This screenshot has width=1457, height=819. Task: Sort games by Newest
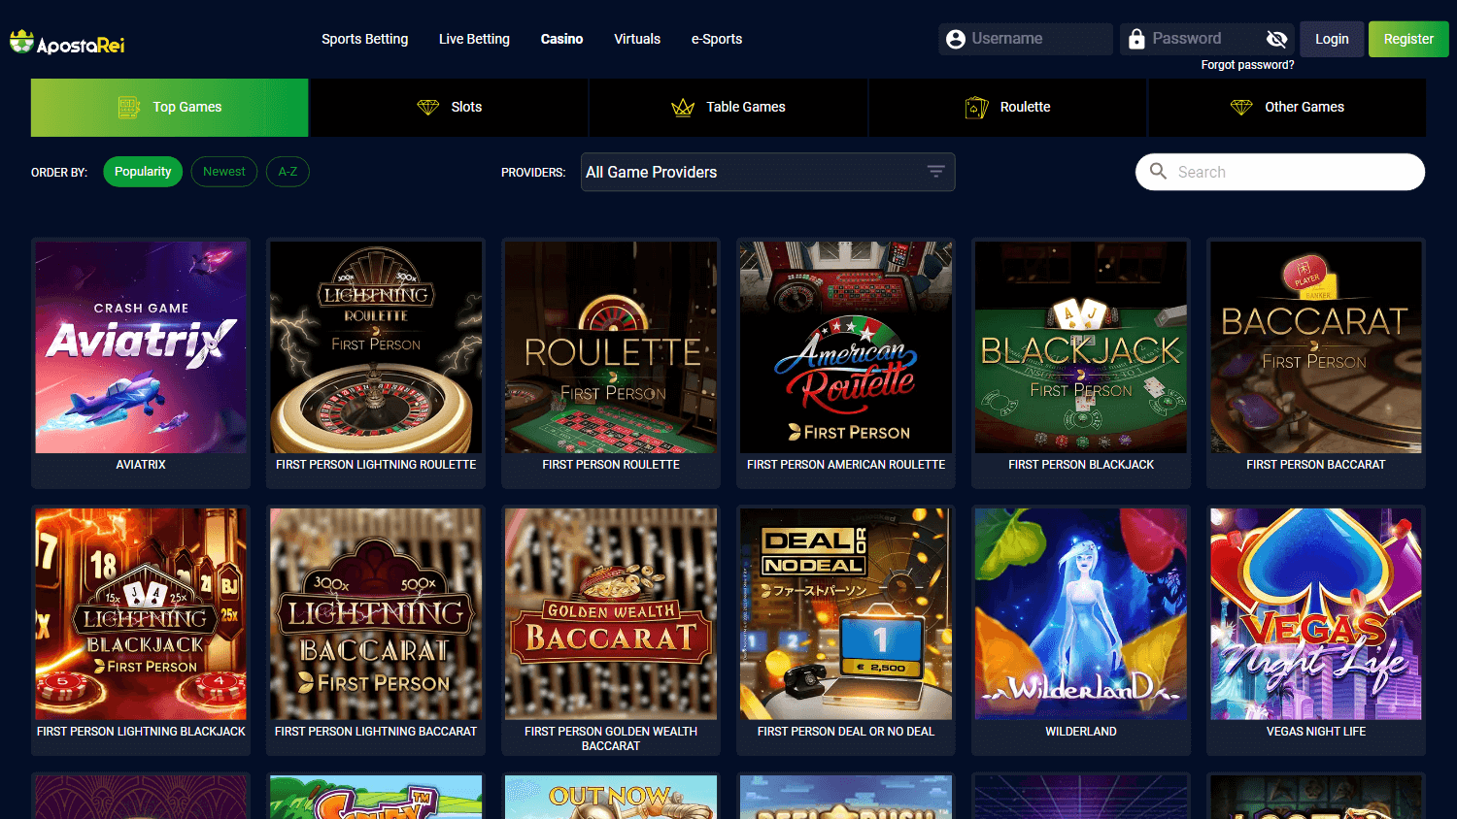click(224, 172)
